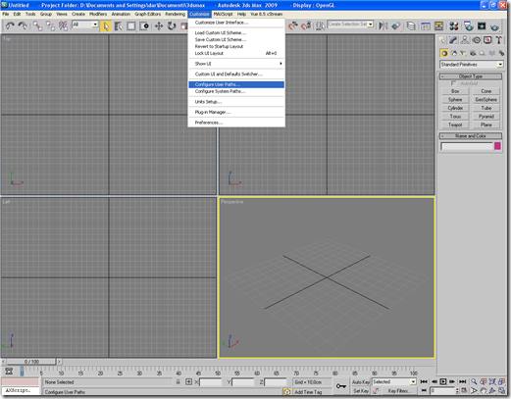The width and height of the screenshot is (511, 399).
Task: Open Curve Editor icon
Action: tap(426, 25)
